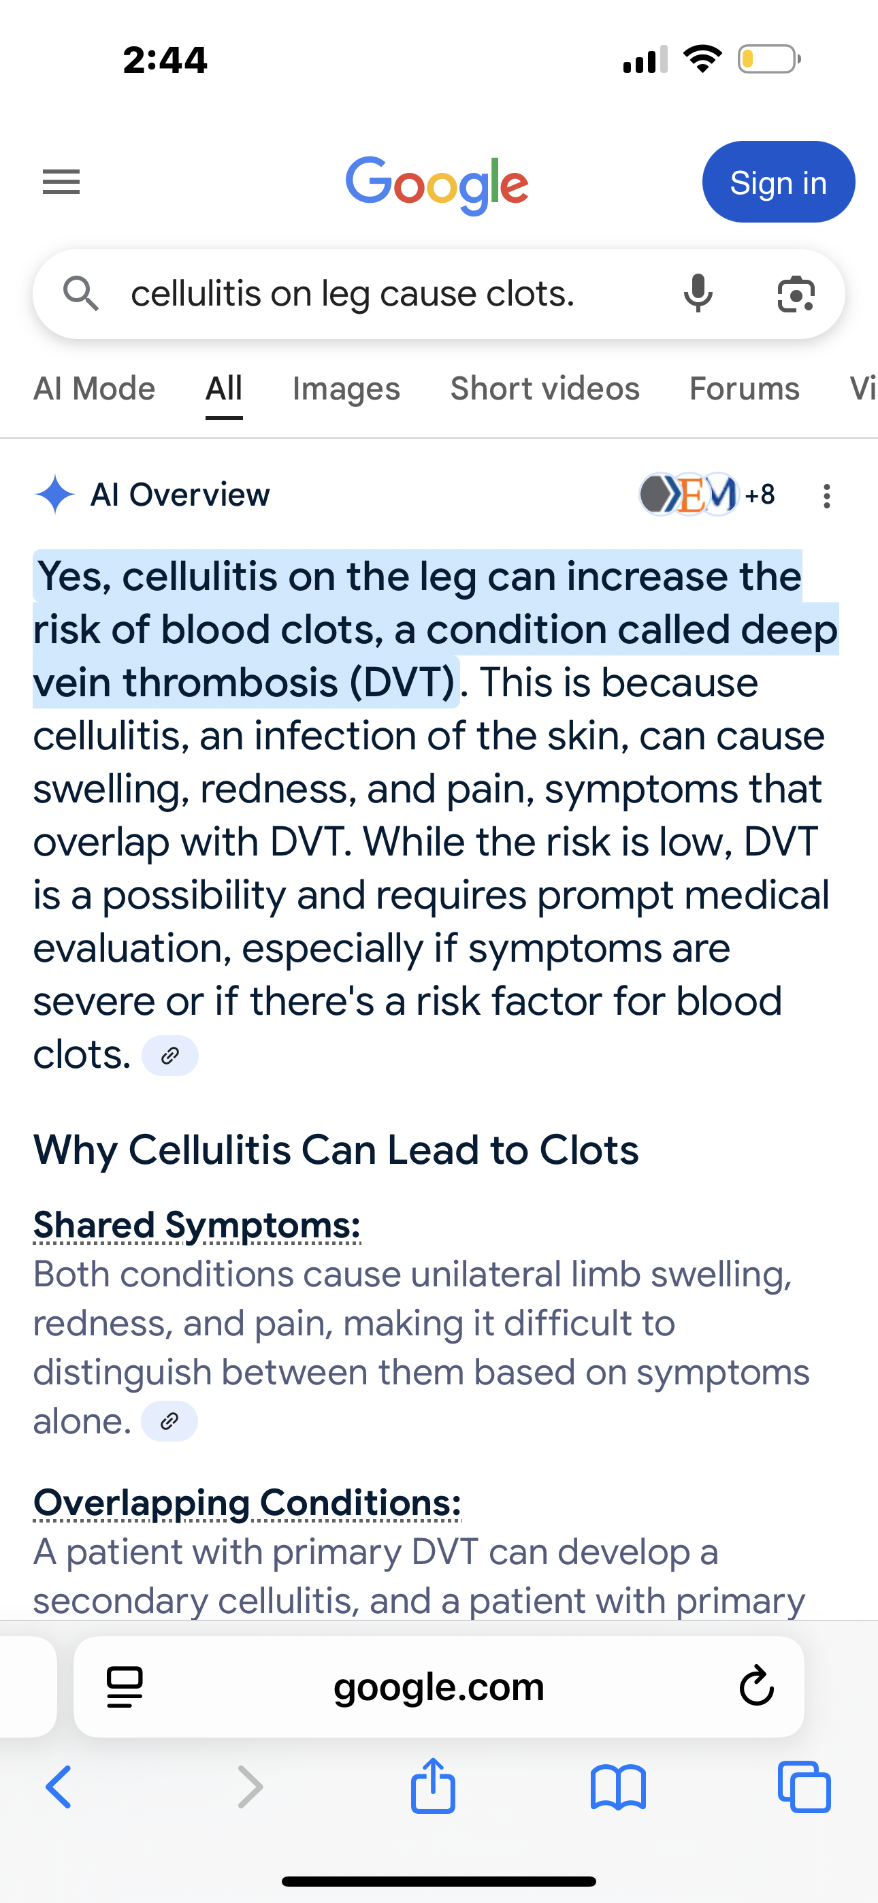
Task: Open the Google hamburger menu
Action: (61, 182)
